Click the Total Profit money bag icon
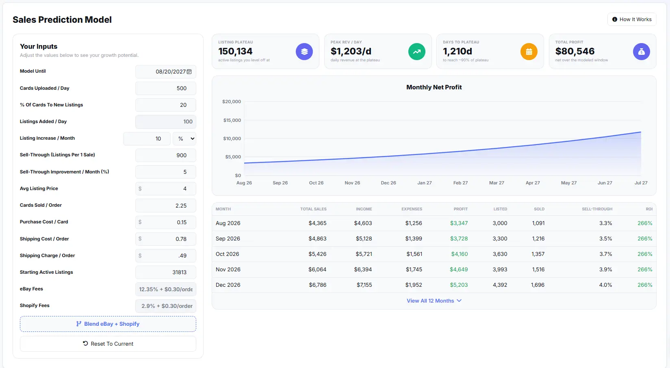The height and width of the screenshot is (368, 670). tap(642, 52)
